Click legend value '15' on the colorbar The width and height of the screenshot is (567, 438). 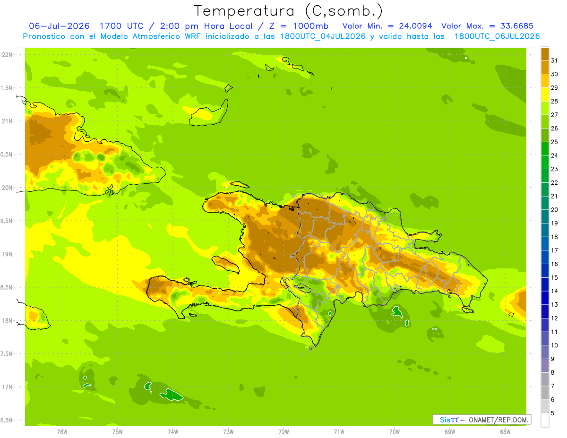[555, 277]
